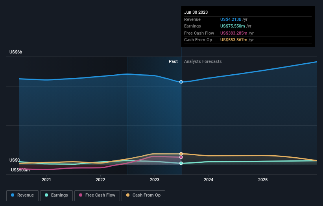Toggle the Revenue legend button
The height and width of the screenshot is (206, 323).
22,195
